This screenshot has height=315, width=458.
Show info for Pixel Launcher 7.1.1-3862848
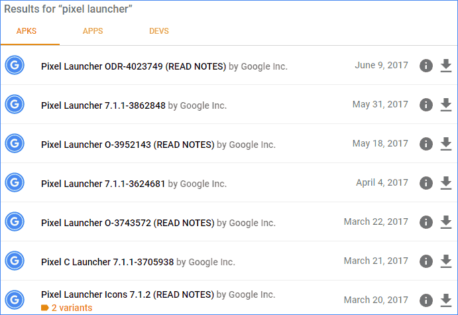(426, 105)
